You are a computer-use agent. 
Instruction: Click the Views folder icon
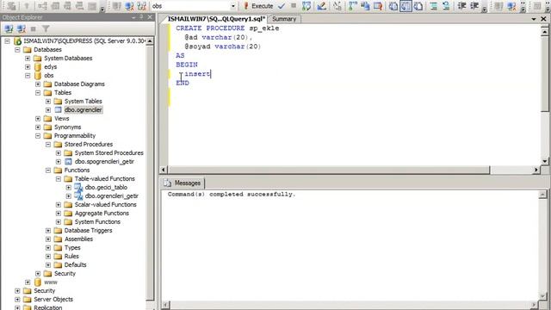48,119
